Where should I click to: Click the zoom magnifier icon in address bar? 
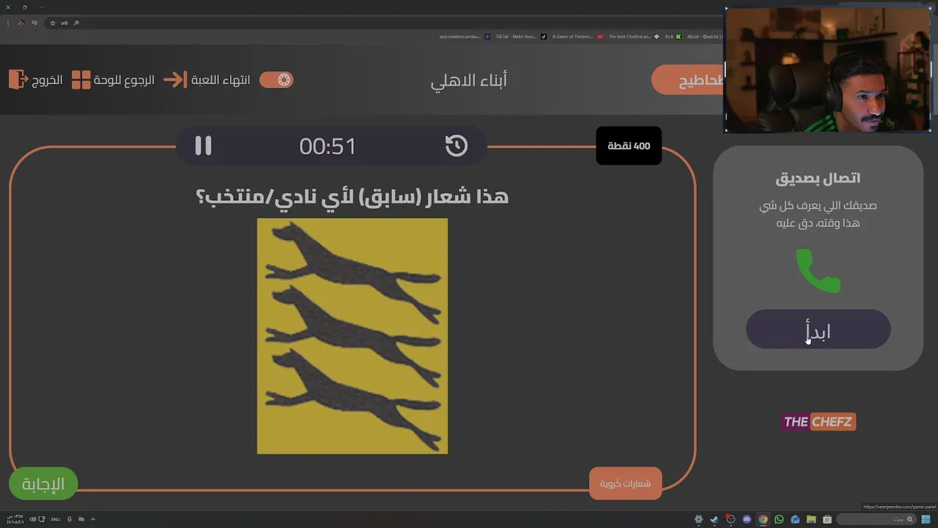pyautogui.click(x=76, y=23)
